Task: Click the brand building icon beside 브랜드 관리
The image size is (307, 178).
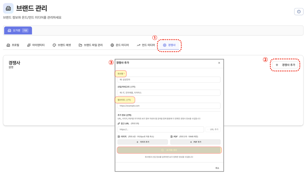Action: 8,8
